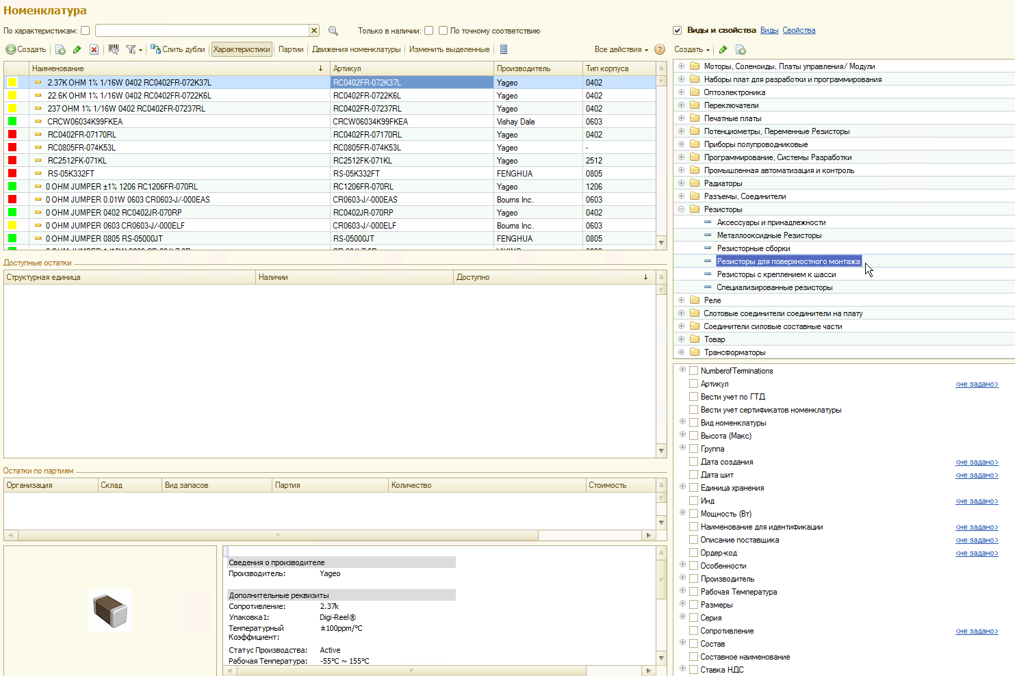Enable the Только в наличии checkbox
The image size is (1015, 676).
tap(428, 31)
